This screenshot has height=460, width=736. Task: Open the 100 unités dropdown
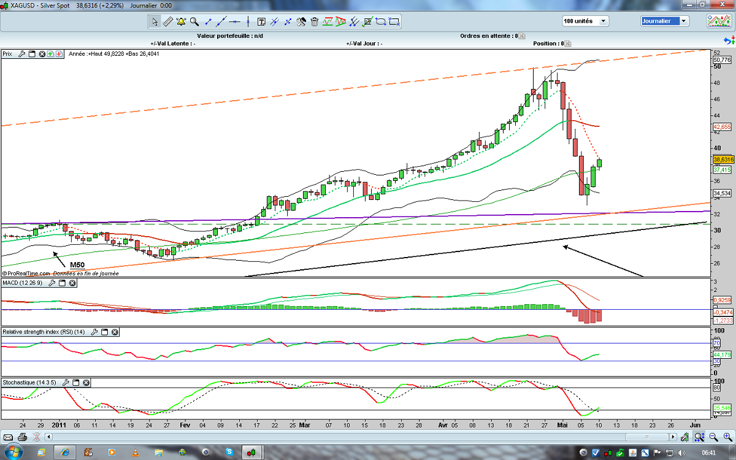[586, 21]
